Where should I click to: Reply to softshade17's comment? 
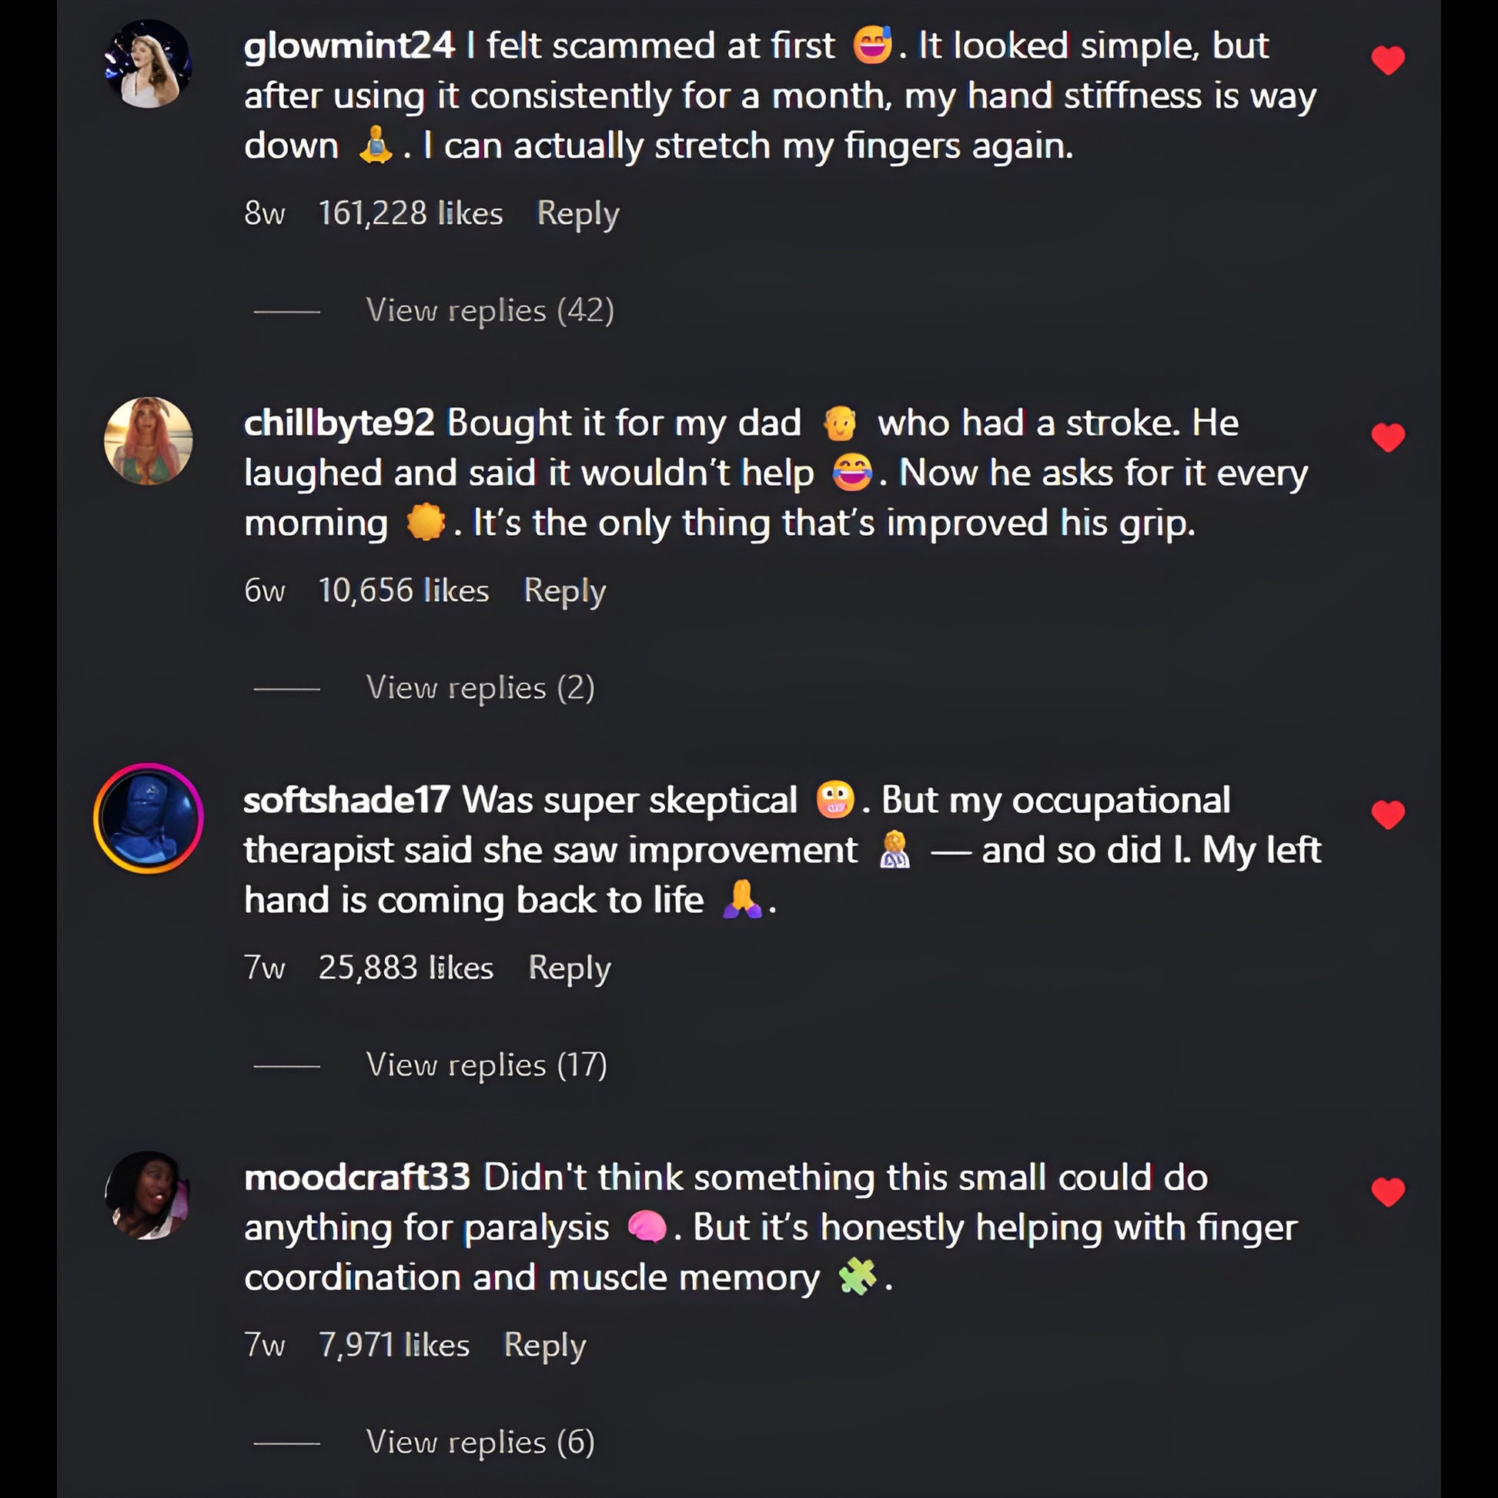point(569,968)
